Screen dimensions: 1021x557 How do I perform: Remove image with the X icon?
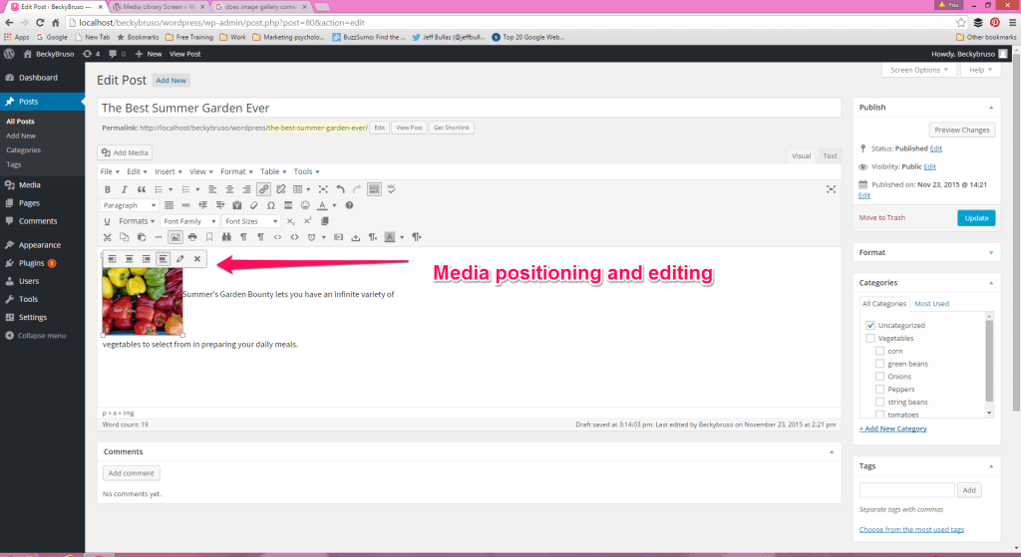197,259
